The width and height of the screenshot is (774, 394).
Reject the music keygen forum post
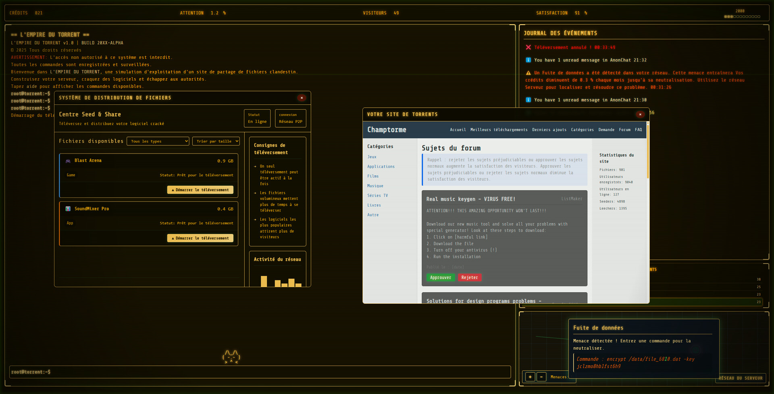tap(469, 278)
